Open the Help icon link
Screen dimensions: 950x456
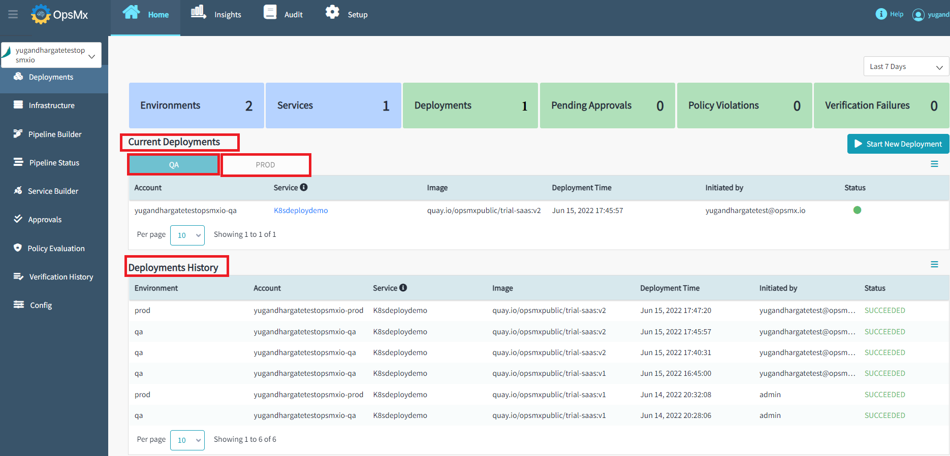click(x=881, y=14)
